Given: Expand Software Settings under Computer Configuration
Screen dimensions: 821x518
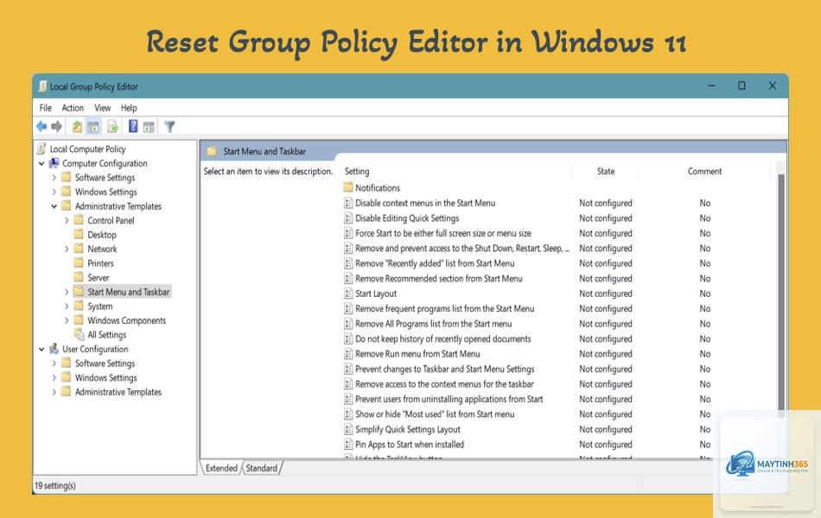Looking at the screenshot, I should (54, 178).
